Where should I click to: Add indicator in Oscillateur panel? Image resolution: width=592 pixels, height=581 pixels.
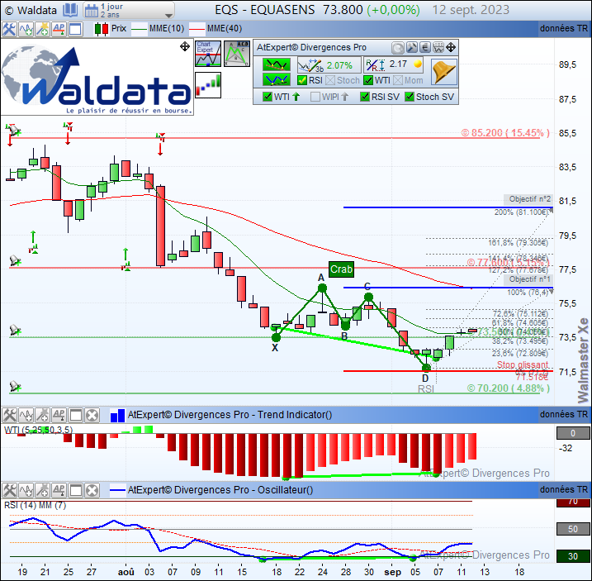[26, 491]
